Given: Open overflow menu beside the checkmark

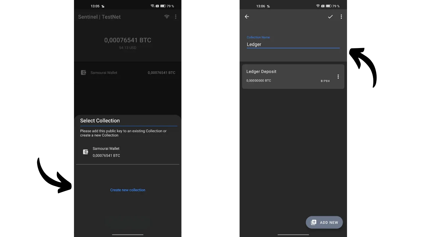Looking at the screenshot, I should click(x=341, y=17).
